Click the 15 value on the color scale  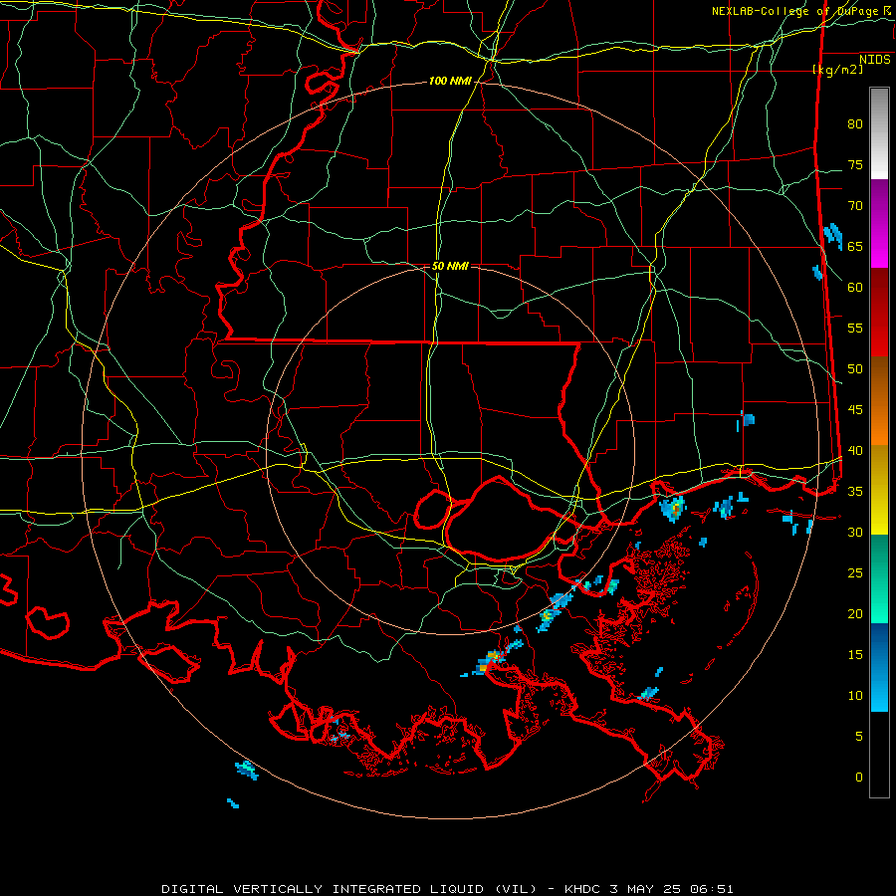(855, 655)
